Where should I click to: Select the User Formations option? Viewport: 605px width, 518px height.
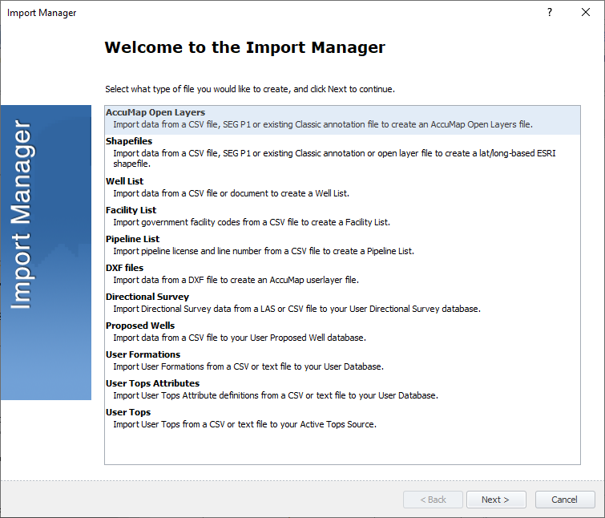143,354
